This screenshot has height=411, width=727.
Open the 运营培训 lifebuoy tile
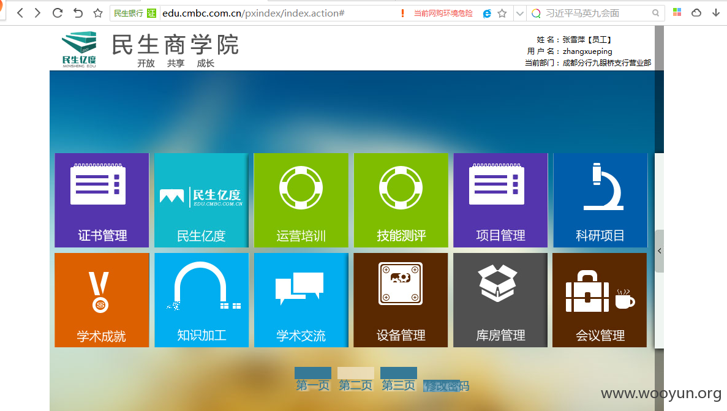click(x=301, y=200)
